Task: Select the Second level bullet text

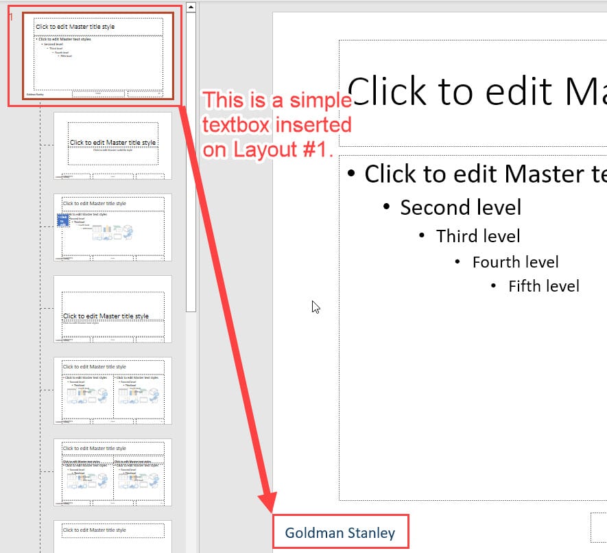Action: 461,207
